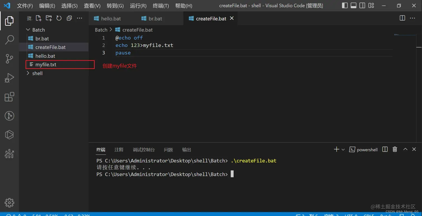Screen dimensions: 422x216
Task: Switch to the hello.bat editor tab
Action: pos(112,18)
